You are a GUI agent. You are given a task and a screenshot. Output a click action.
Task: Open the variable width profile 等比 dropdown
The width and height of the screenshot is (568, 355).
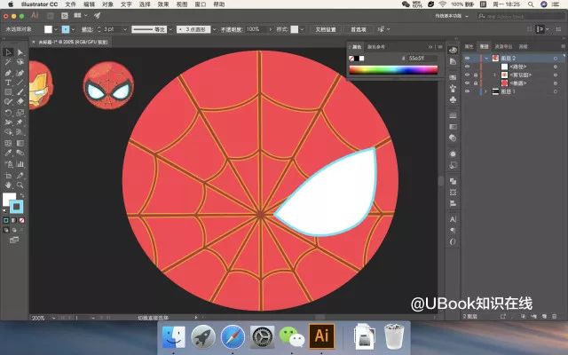[x=170, y=29]
